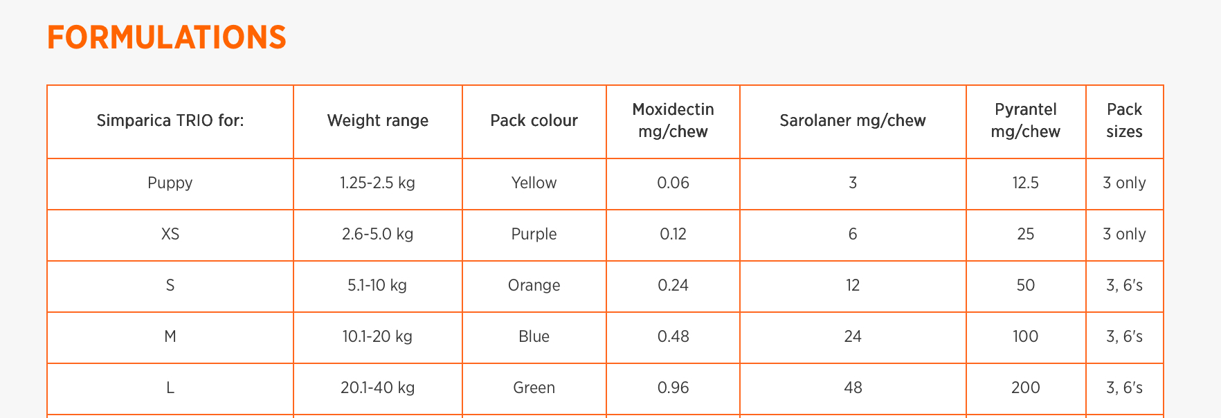Click the XS size row label
The image size is (1221, 418).
[x=170, y=234]
